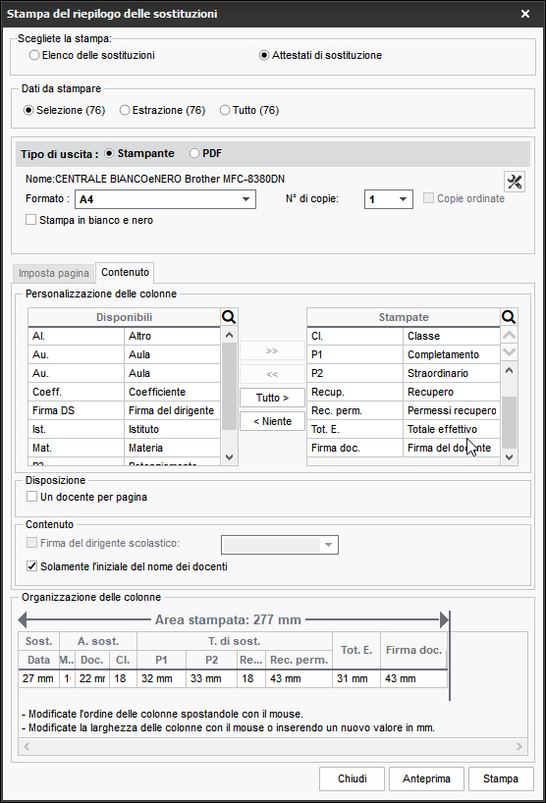Click right arrow of column organization scrollbar
The height and width of the screenshot is (803, 546).
point(519,746)
